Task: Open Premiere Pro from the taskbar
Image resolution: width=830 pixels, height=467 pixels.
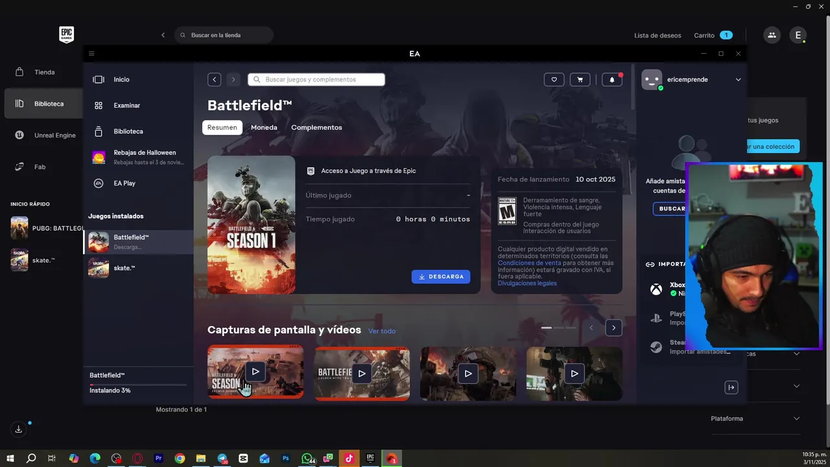Action: (159, 459)
